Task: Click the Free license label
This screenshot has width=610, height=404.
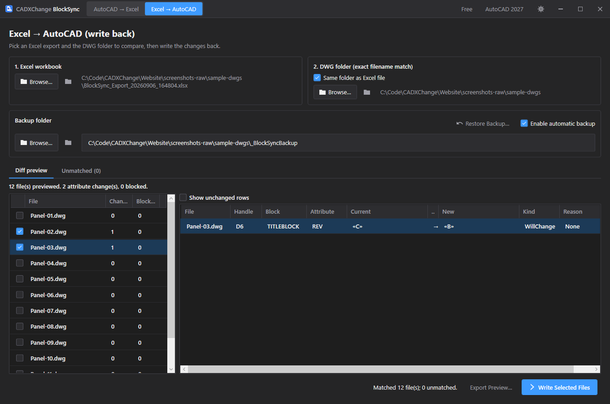Action: 466,9
